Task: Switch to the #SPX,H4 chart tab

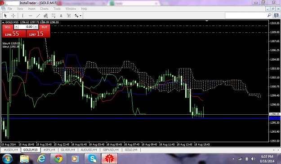Action: [49, 150]
